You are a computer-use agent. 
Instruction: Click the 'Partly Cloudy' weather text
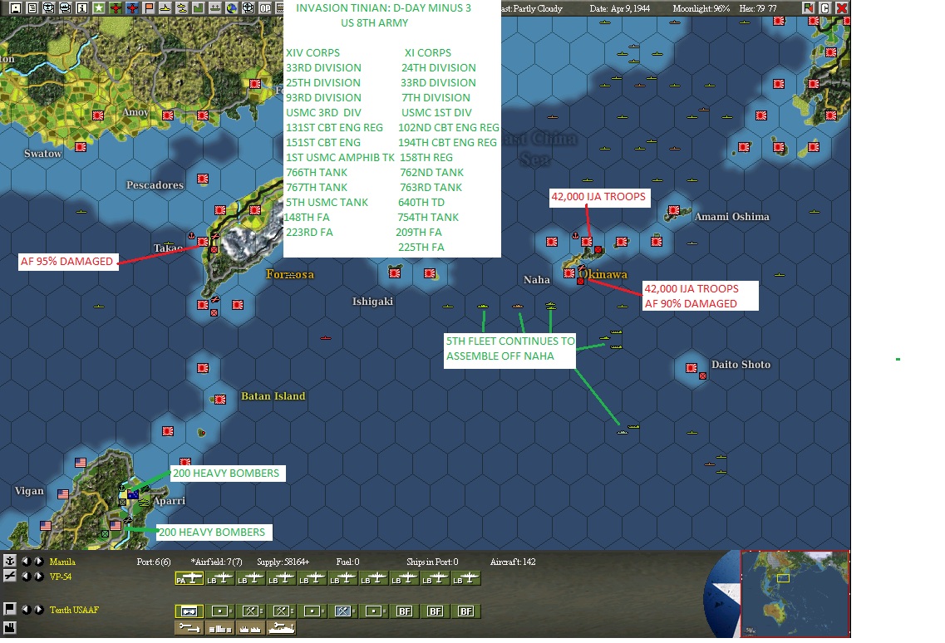[538, 8]
